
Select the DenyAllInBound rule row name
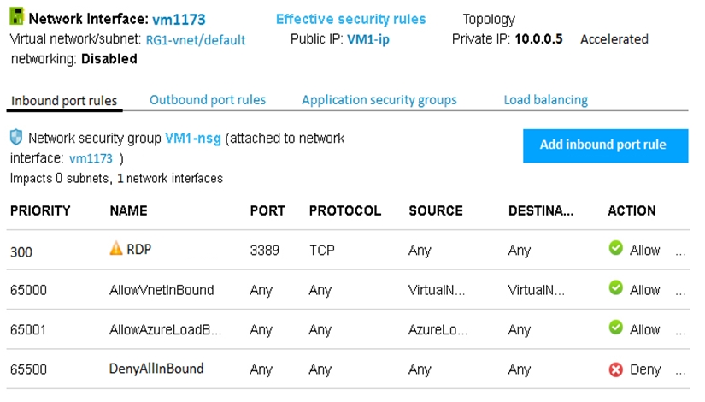coord(156,369)
